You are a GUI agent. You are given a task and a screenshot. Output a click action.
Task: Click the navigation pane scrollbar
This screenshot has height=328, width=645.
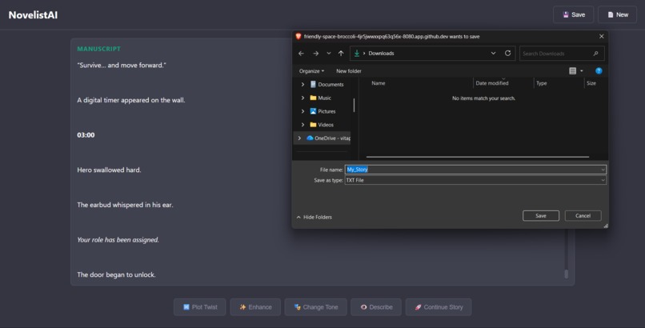[354, 106]
